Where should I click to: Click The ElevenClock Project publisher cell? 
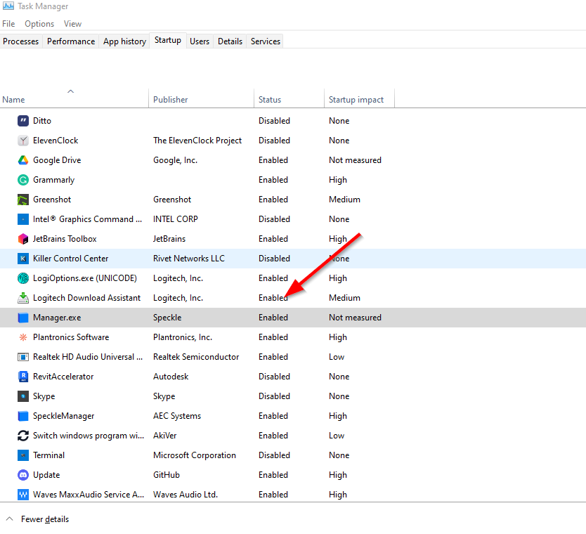(197, 141)
